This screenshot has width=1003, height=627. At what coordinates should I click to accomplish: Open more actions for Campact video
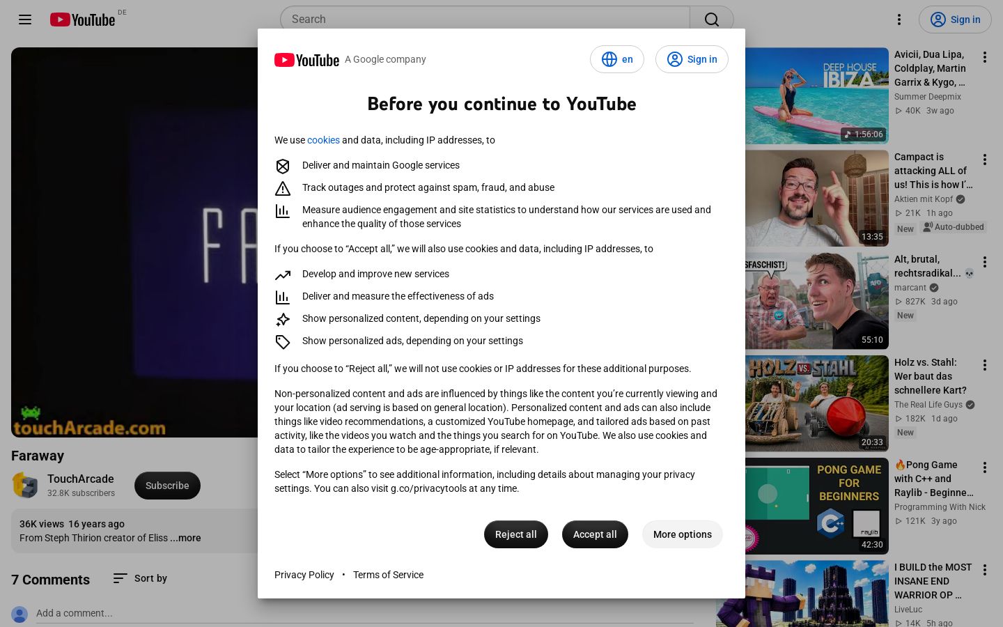click(985, 160)
